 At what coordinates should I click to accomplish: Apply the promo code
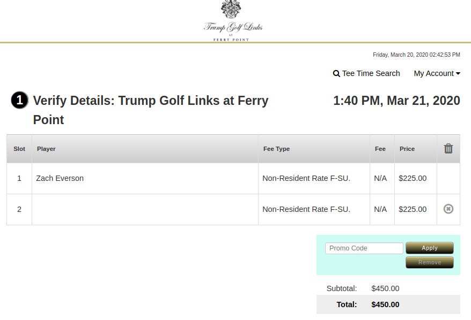coord(430,248)
